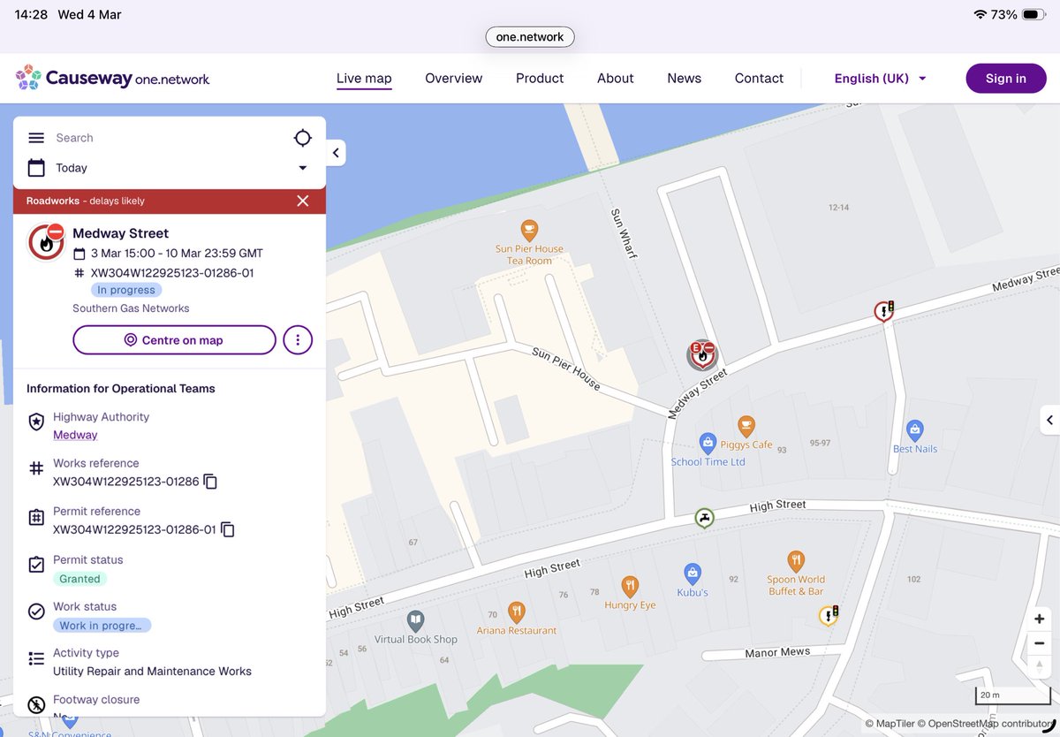Image resolution: width=1060 pixels, height=737 pixels.
Task: Click Utility Repair and Maintenance Works text
Action: tap(152, 672)
